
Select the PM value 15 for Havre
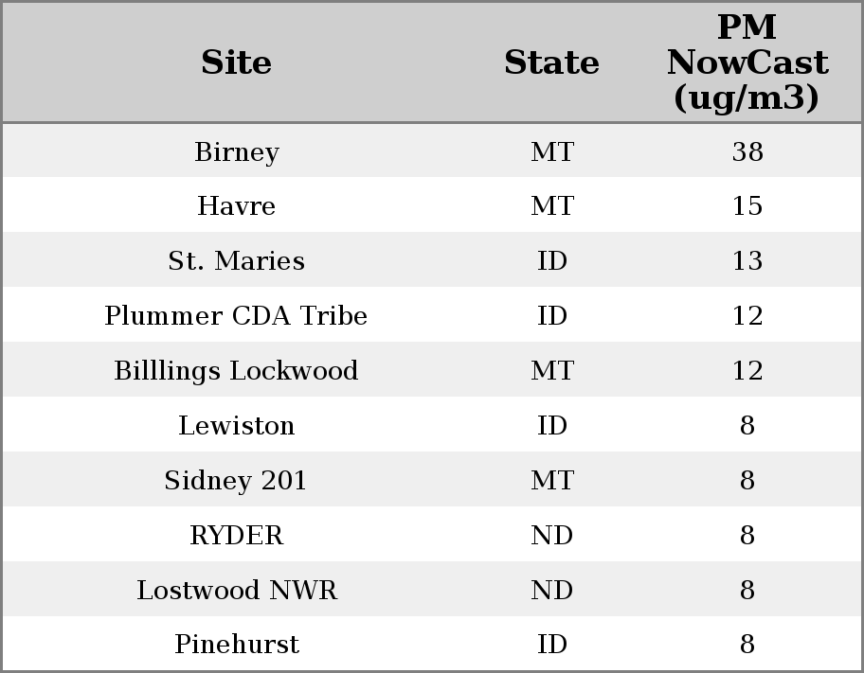tap(747, 206)
